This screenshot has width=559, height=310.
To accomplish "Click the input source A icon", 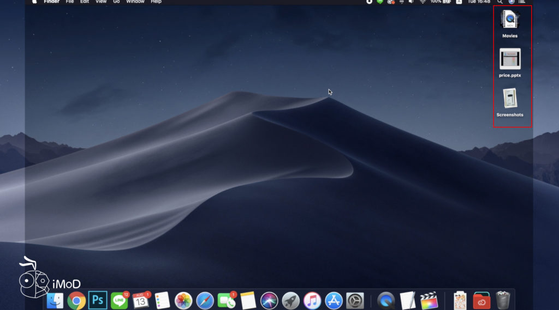I will 459,2.
